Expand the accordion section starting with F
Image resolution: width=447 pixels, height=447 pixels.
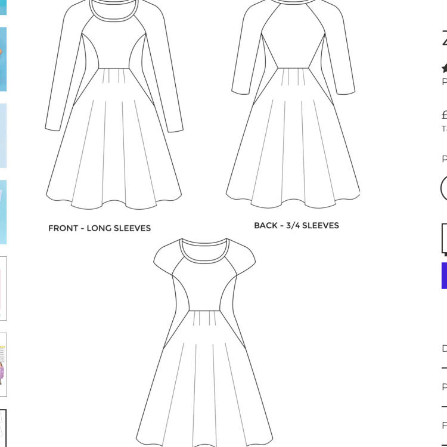(x=444, y=426)
